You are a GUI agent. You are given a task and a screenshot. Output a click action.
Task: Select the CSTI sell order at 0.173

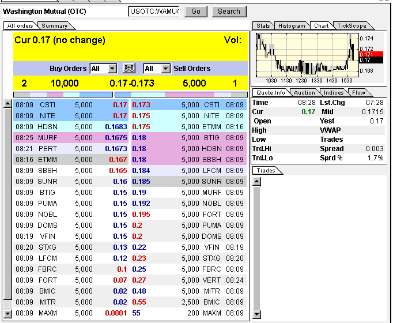coord(189,104)
